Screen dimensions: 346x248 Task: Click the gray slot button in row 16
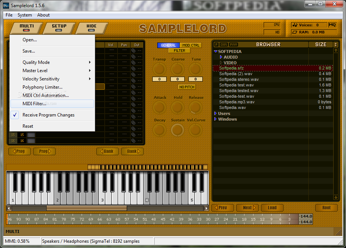pyautogui.click(x=31, y=141)
